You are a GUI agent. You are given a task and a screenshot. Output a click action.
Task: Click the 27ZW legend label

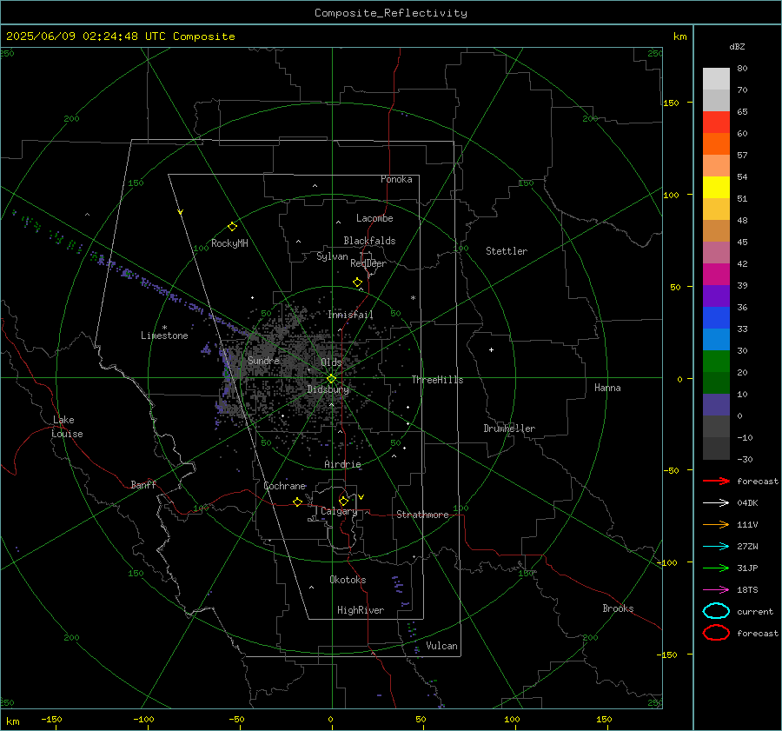point(747,547)
